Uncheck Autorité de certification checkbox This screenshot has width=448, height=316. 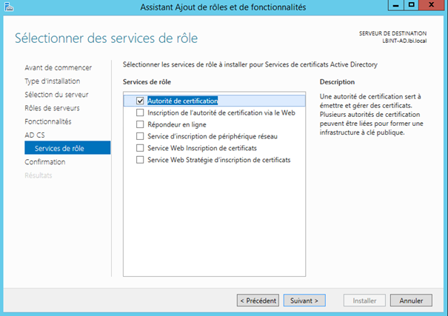141,101
